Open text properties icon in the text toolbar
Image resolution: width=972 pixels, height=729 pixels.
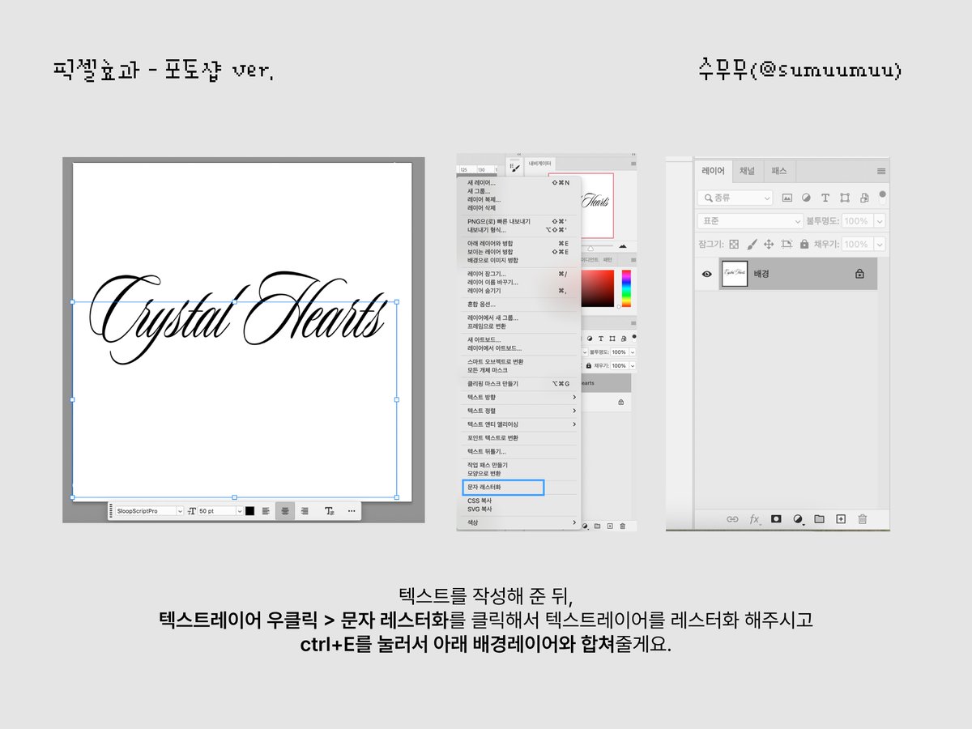pos(330,511)
